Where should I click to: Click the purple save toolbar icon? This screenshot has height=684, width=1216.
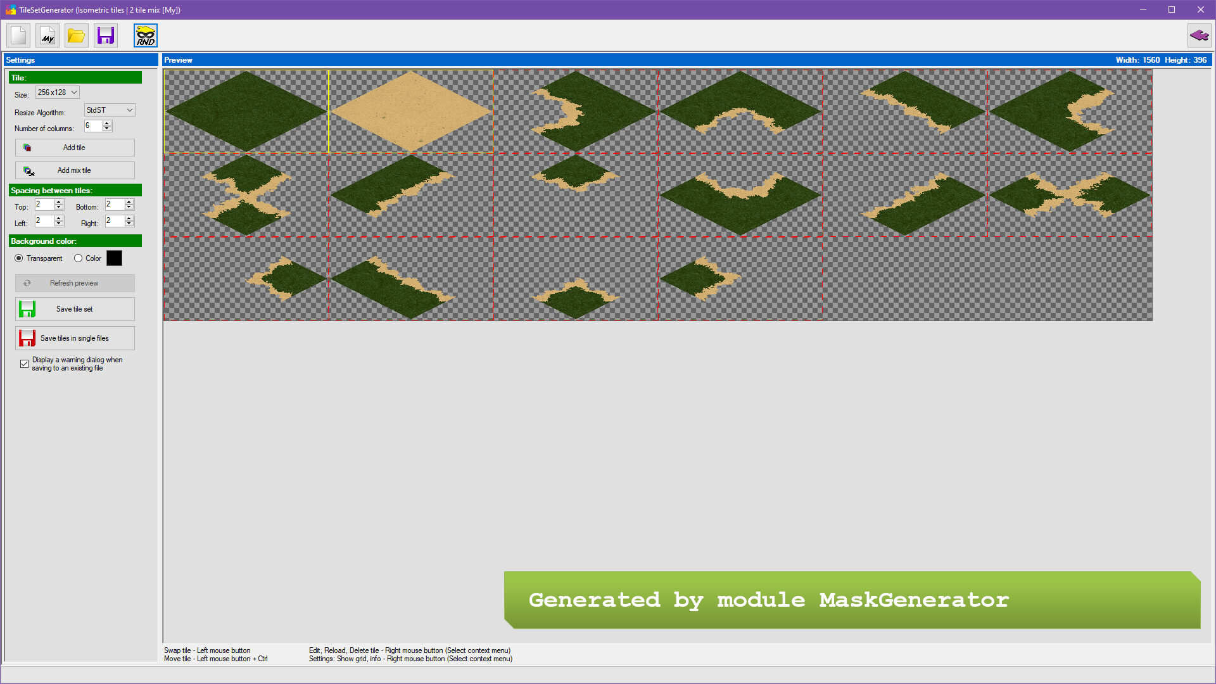pyautogui.click(x=105, y=35)
